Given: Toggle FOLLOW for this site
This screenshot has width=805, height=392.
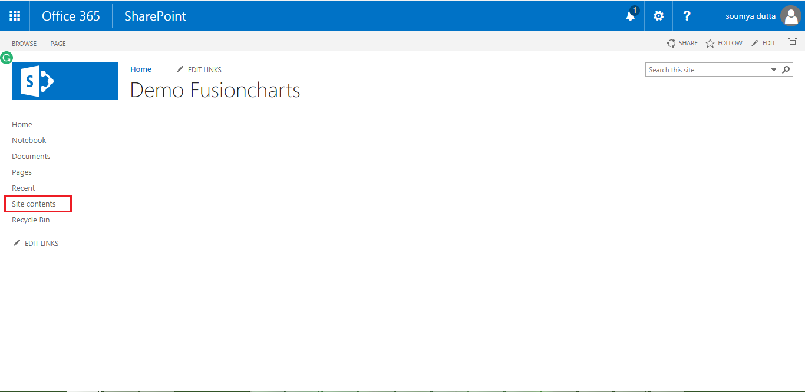Looking at the screenshot, I should click(x=724, y=43).
